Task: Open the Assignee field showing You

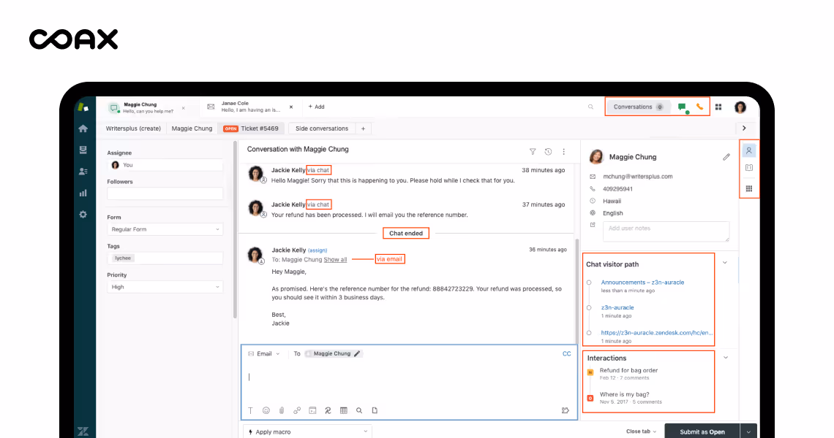Action: pos(165,165)
